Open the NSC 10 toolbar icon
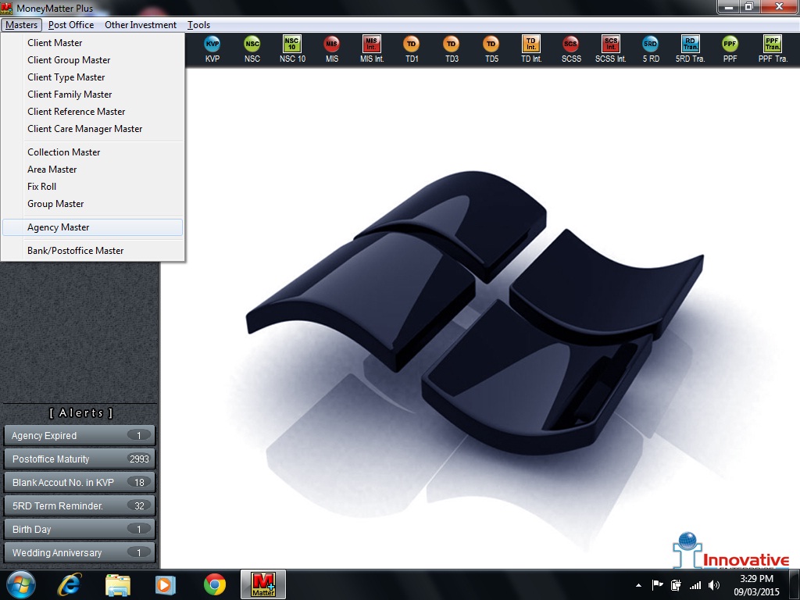 [x=292, y=48]
